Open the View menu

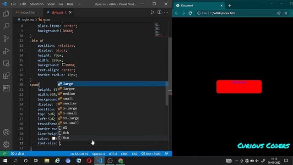[51, 4]
